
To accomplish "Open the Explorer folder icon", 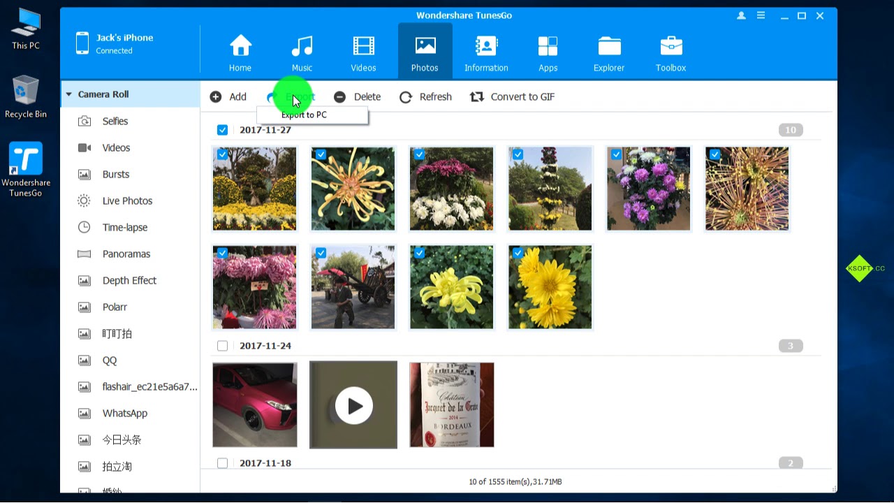I will (609, 46).
